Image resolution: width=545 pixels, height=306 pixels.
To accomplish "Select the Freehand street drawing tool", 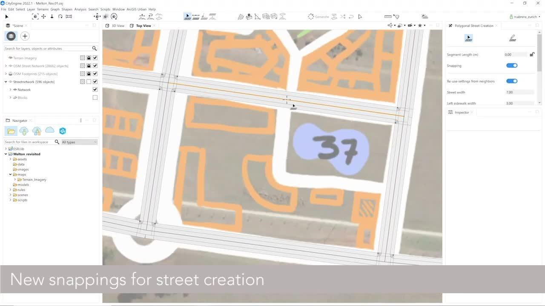I will pos(512,38).
